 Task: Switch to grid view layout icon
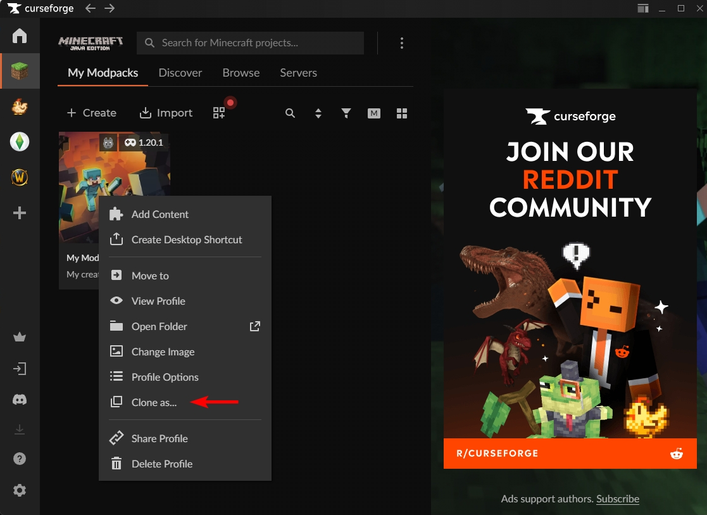[402, 113]
